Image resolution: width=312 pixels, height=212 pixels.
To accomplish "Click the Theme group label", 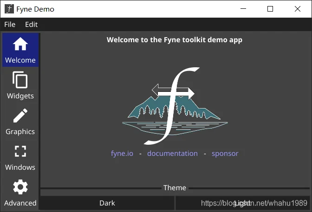I will pyautogui.click(x=175, y=188).
